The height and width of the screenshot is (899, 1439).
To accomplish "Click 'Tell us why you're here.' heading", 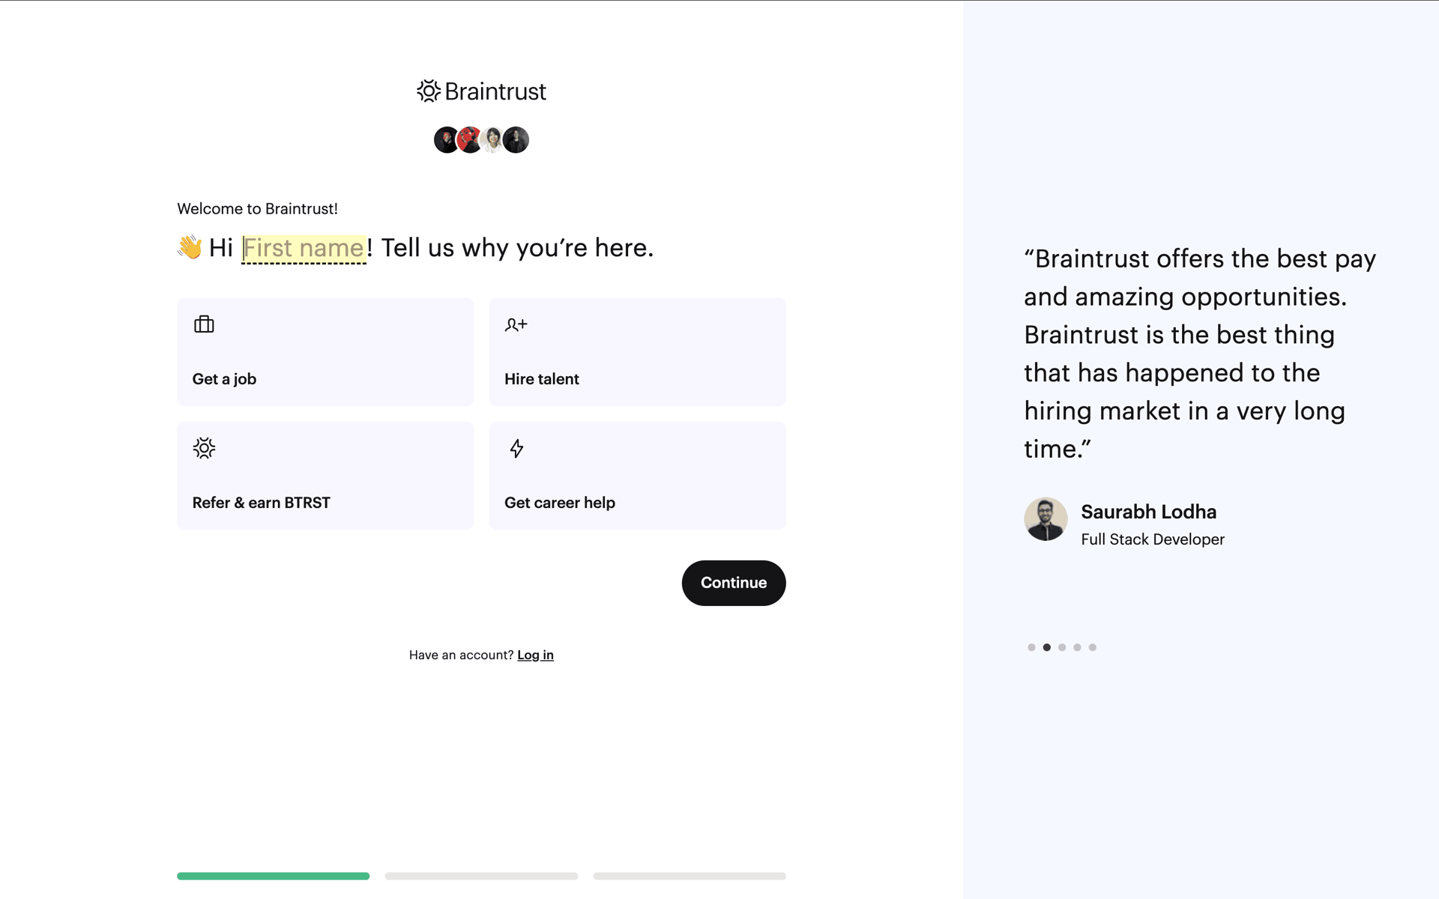I will pos(517,248).
